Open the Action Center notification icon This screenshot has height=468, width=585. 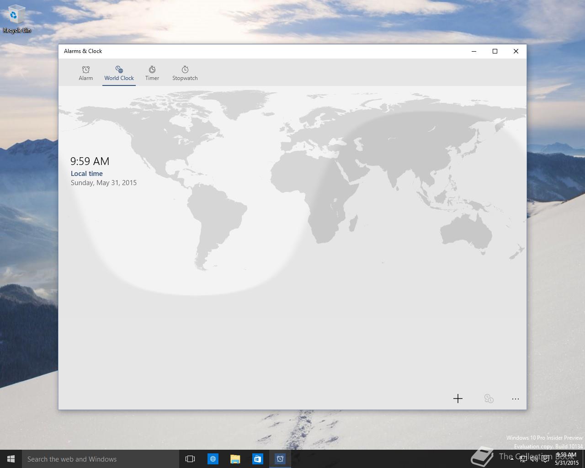[545, 459]
